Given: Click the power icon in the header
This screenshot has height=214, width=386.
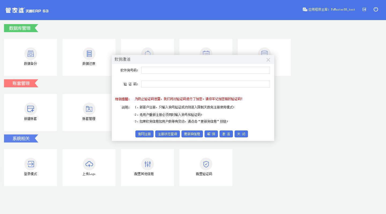Looking at the screenshot, I should coord(376,9).
